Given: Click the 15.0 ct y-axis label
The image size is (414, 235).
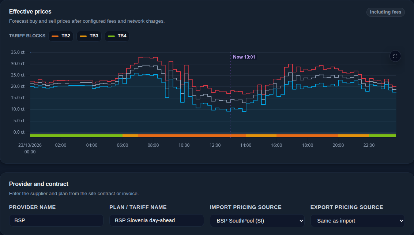Looking at the screenshot, I should 18,98.
